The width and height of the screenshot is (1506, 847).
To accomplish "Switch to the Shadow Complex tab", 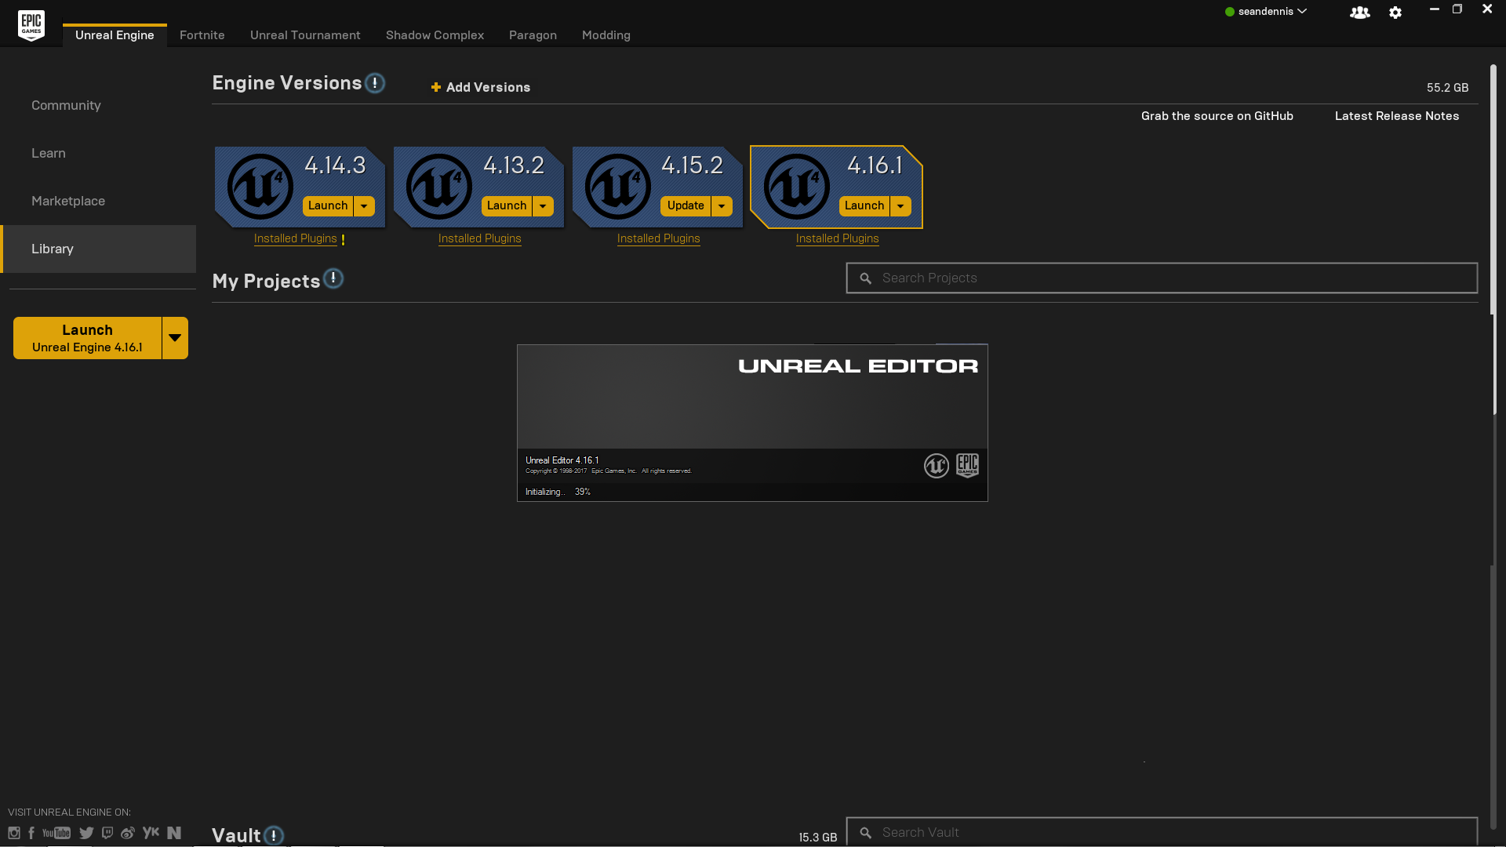I will point(435,35).
